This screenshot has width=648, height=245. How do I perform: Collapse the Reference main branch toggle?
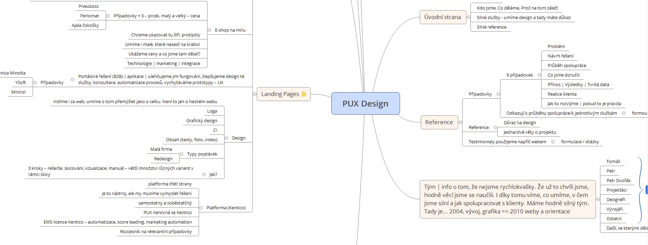point(460,122)
